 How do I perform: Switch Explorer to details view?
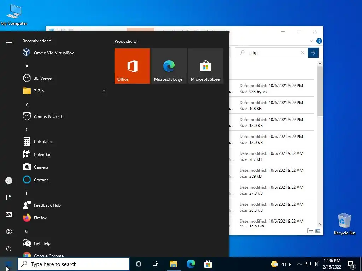[310, 230]
